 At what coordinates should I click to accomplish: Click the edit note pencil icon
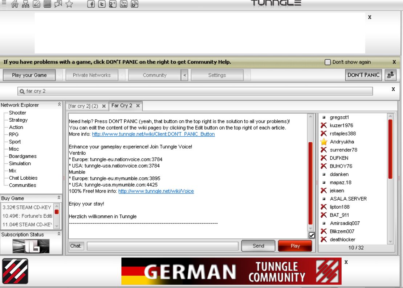point(37,4)
